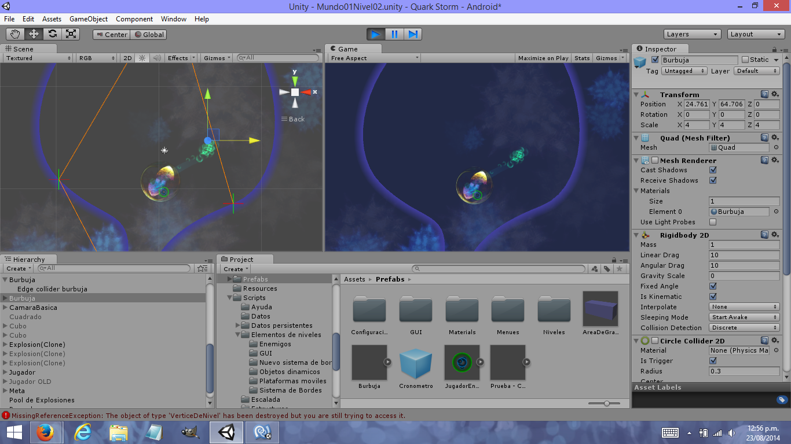Open the Sleeping Mode dropdown
Viewport: 791px width, 444px height.
pos(745,317)
